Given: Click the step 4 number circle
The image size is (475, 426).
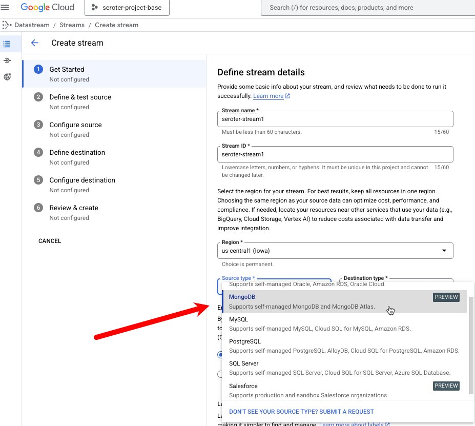Looking at the screenshot, I should 38,152.
